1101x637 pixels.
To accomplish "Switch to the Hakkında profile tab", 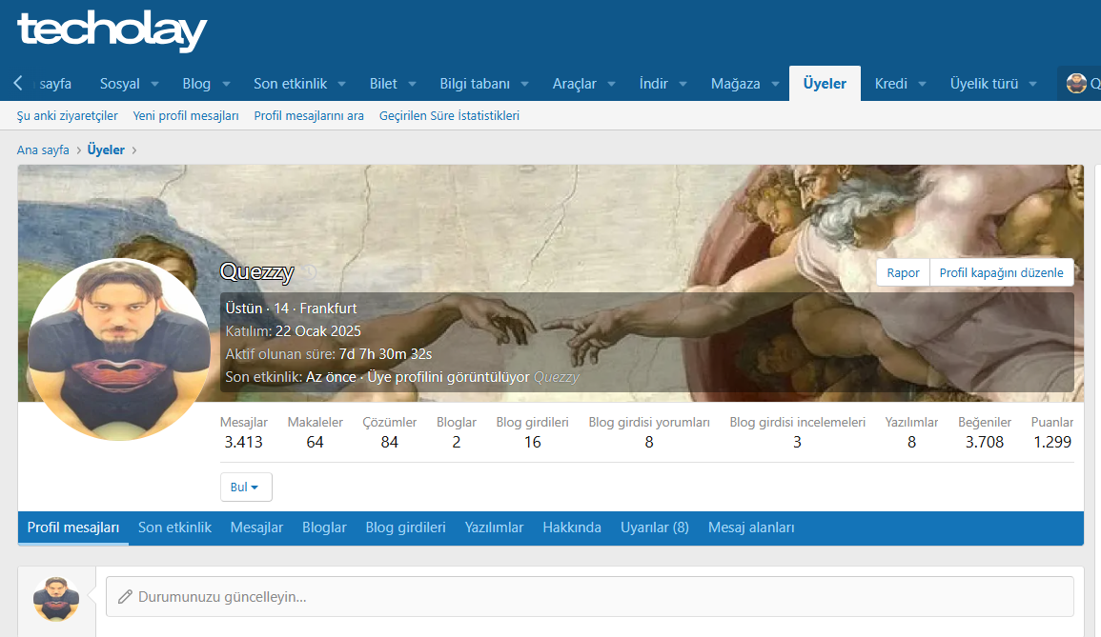I will click(572, 528).
